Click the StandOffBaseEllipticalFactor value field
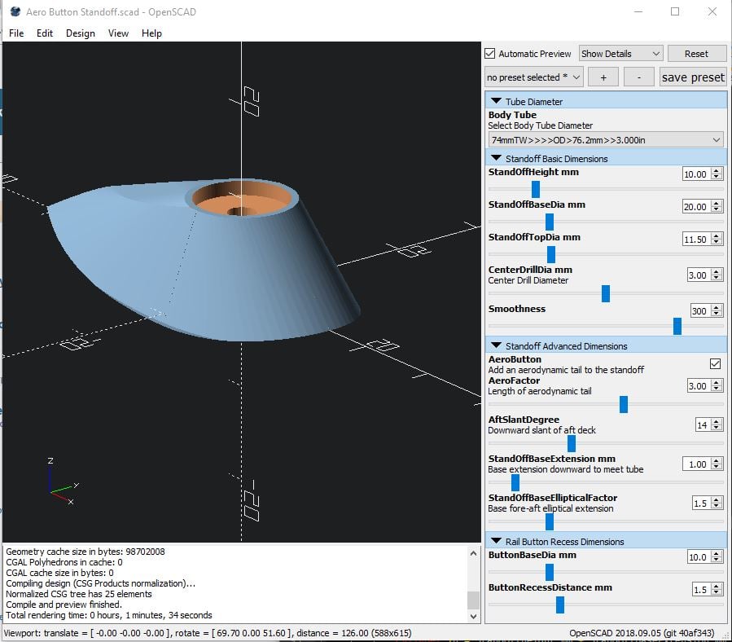 coord(701,503)
